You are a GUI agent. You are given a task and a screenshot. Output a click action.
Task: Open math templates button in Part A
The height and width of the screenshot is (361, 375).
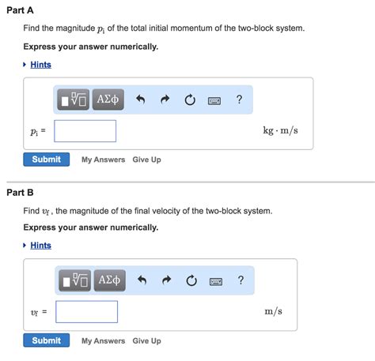click(x=73, y=100)
